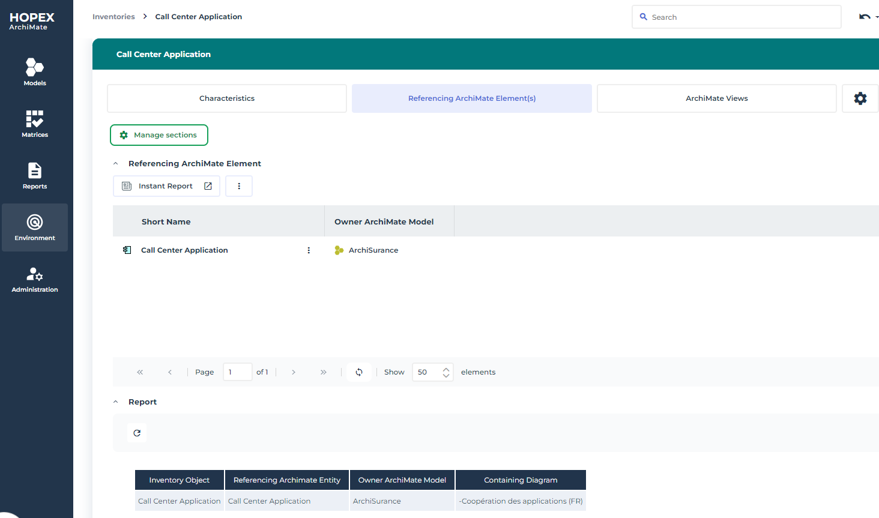The height and width of the screenshot is (518, 879).
Task: Collapse the Report section
Action: coord(116,402)
